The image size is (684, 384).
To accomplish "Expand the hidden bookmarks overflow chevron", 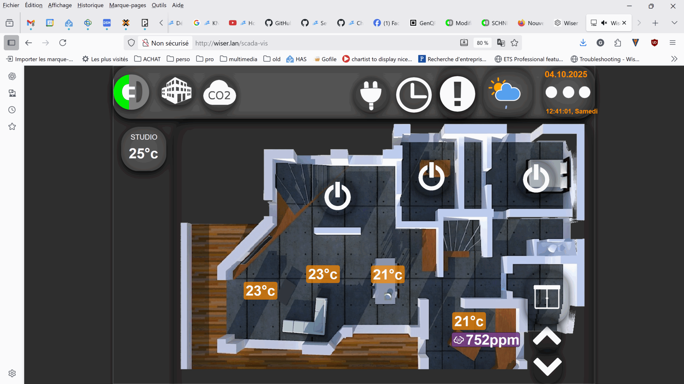I will pos(674,59).
